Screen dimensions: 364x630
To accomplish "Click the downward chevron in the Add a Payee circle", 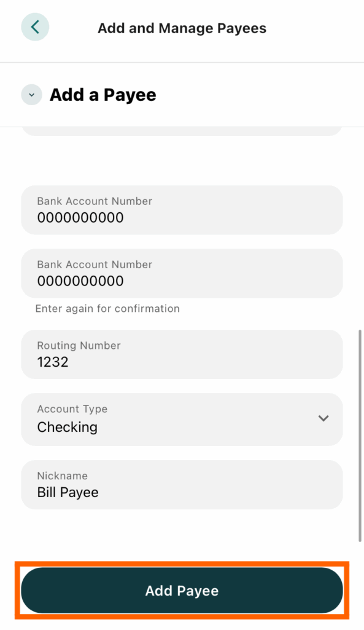I will 31,95.
